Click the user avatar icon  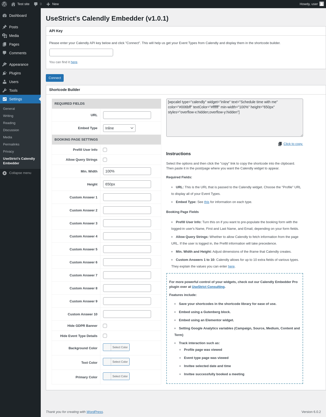click(x=322, y=4)
